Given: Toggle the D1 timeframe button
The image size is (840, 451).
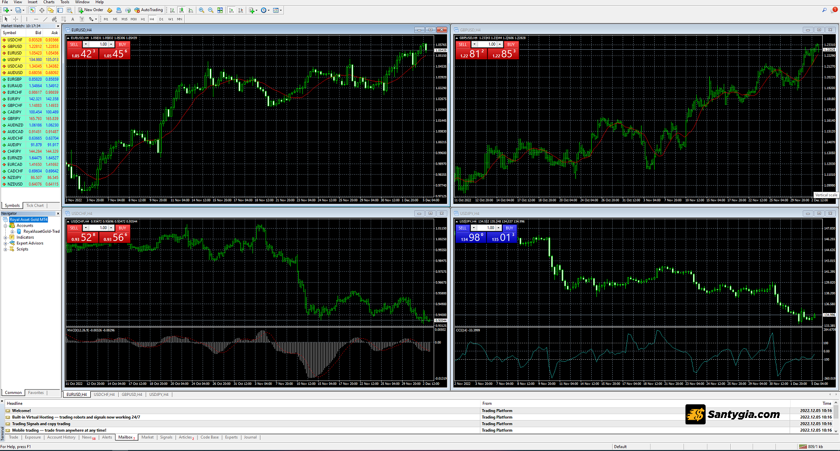Looking at the screenshot, I should pyautogui.click(x=161, y=19).
